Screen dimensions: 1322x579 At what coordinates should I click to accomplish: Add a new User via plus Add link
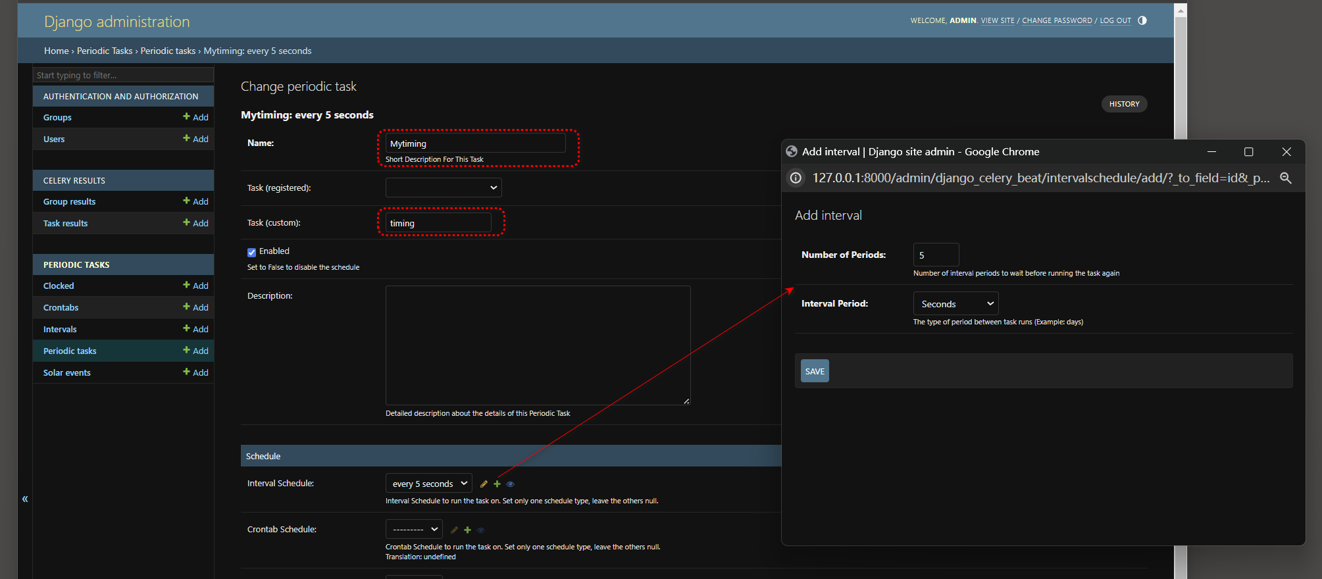coord(195,139)
